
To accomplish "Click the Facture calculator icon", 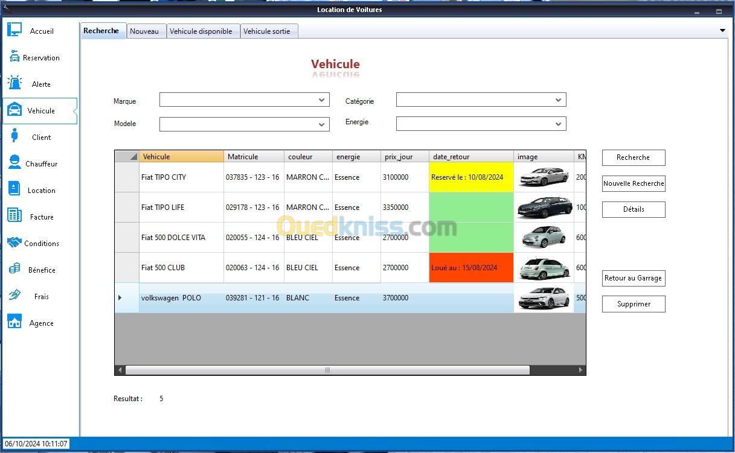I will pyautogui.click(x=14, y=216).
